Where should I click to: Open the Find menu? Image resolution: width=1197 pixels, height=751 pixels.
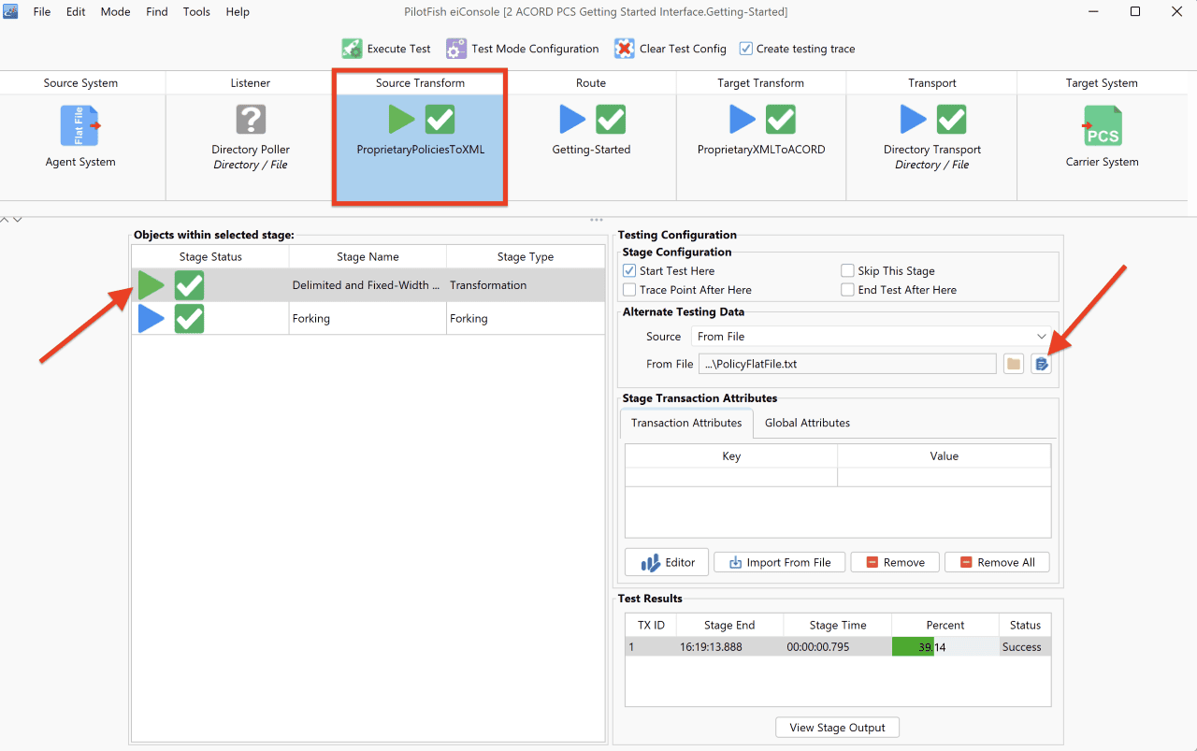coord(157,12)
